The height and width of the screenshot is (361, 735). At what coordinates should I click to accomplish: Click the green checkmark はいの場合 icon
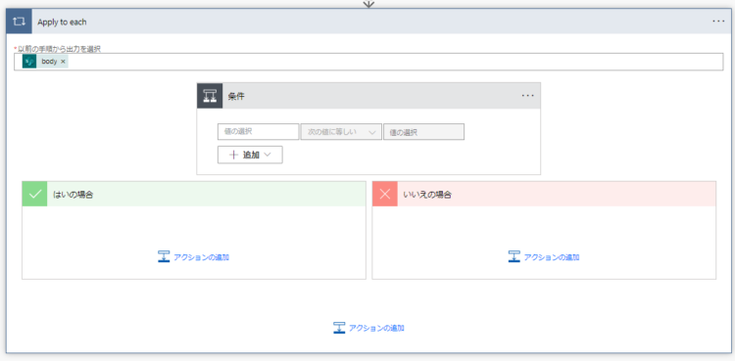[x=34, y=194]
